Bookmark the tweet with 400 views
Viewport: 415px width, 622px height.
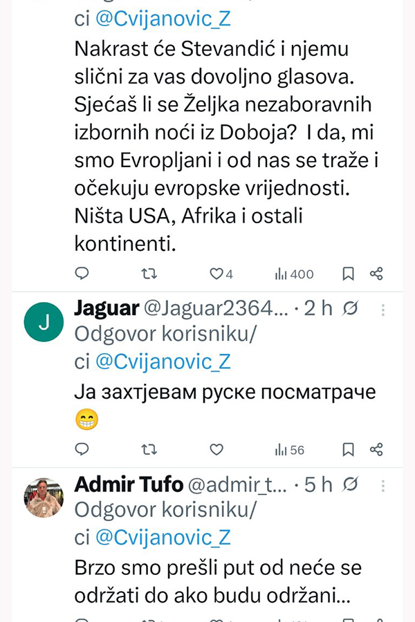pos(349,274)
